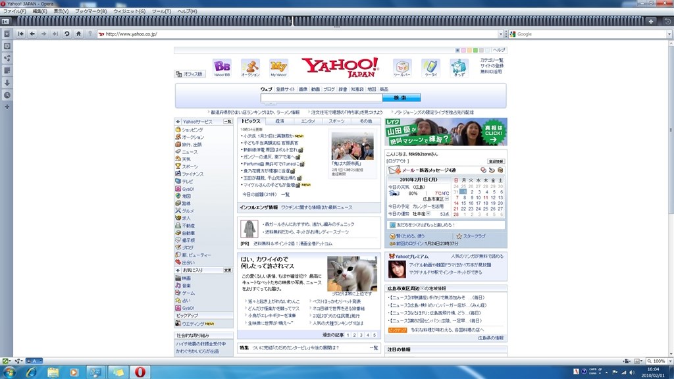Click the Yahoo toolbar (ツールバー) icon

402,68
